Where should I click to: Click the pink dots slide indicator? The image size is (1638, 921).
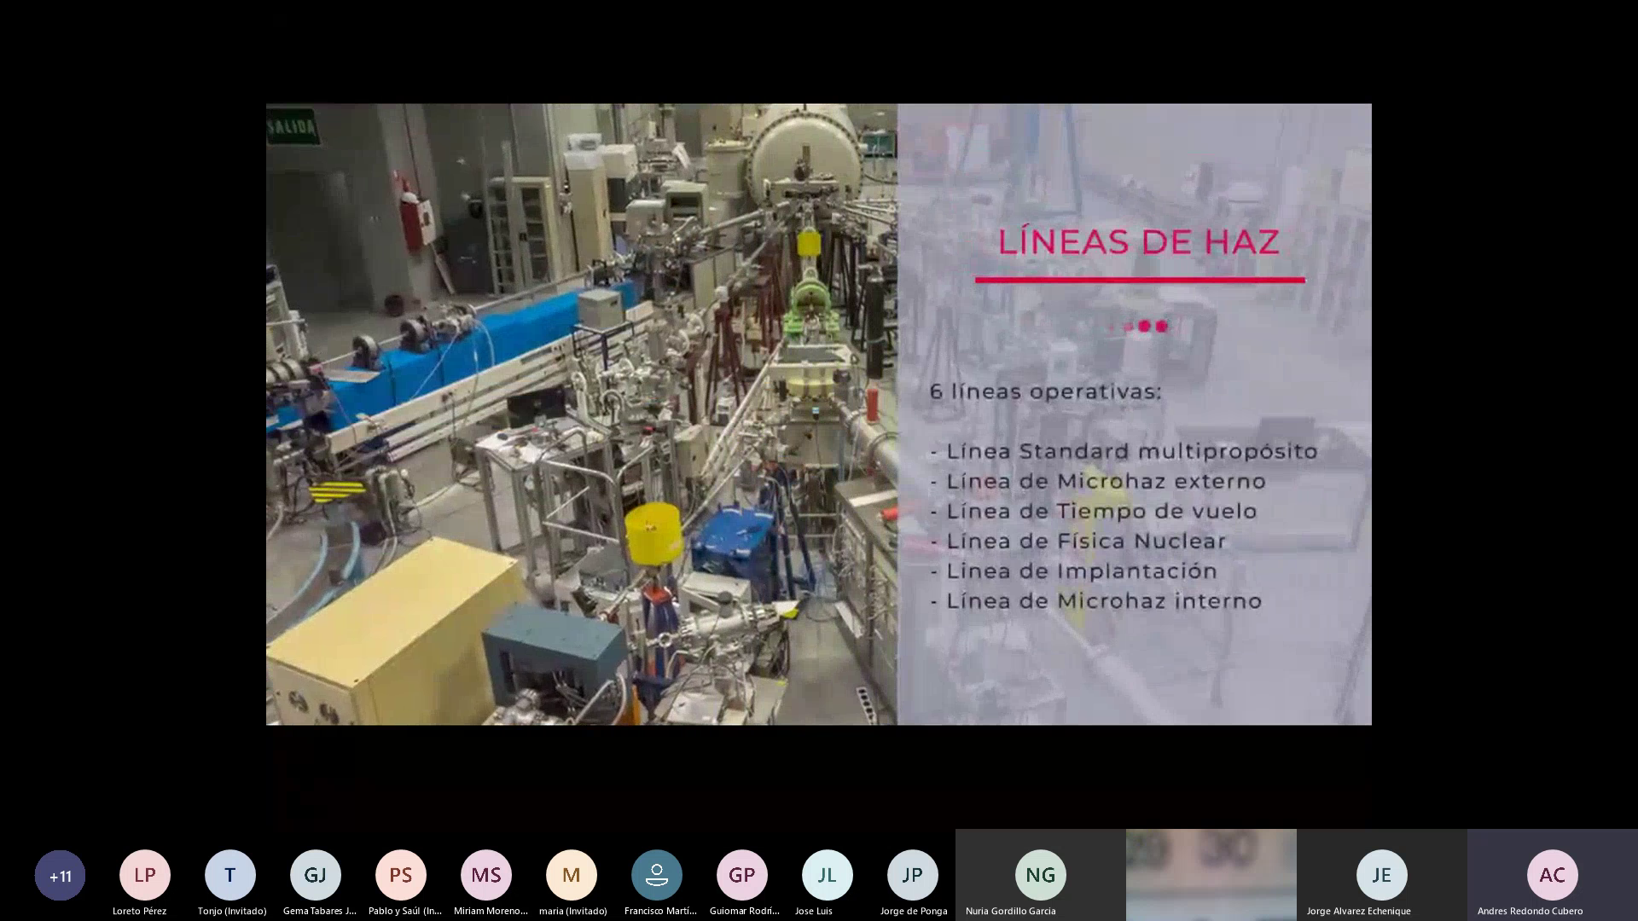(x=1145, y=326)
